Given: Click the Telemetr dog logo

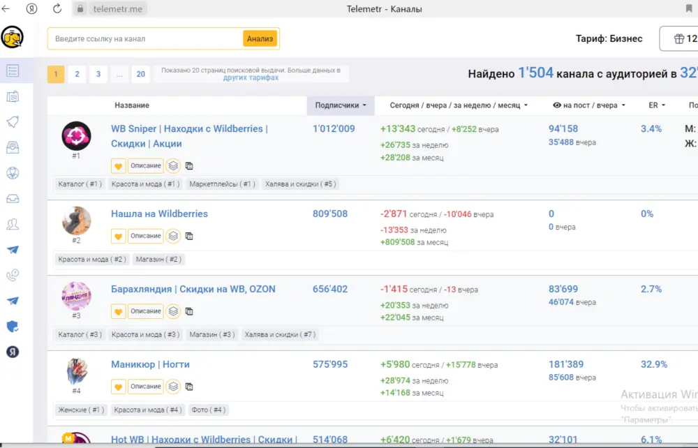Looking at the screenshot, I should (x=12, y=38).
